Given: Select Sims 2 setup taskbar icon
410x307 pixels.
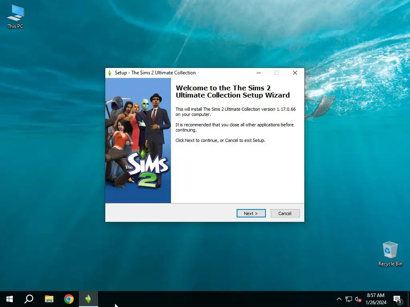Looking at the screenshot, I should pos(88,299).
